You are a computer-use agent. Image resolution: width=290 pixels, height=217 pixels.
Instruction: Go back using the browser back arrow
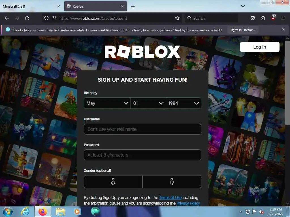coord(7,18)
